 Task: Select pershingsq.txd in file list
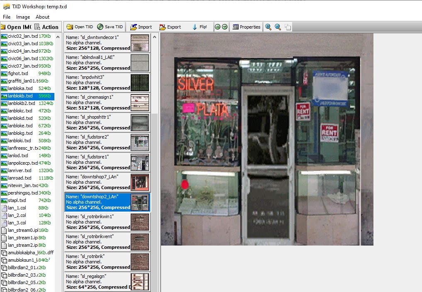(27, 193)
